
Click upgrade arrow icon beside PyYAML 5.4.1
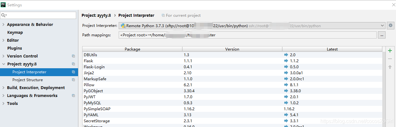pyautogui.click(x=286, y=115)
